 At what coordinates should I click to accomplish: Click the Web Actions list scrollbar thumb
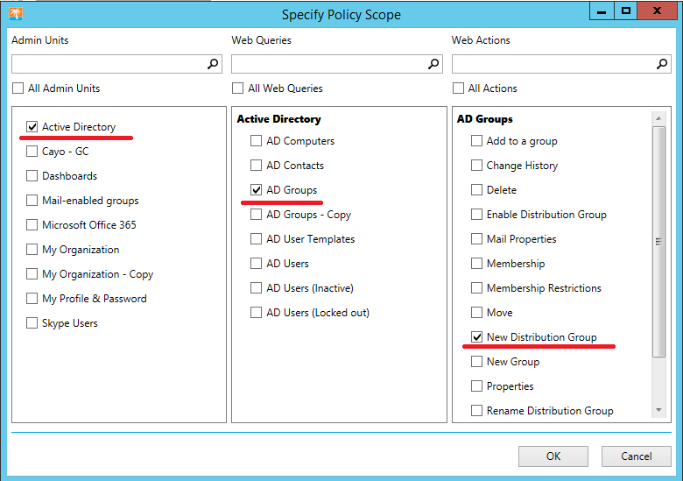click(x=658, y=242)
